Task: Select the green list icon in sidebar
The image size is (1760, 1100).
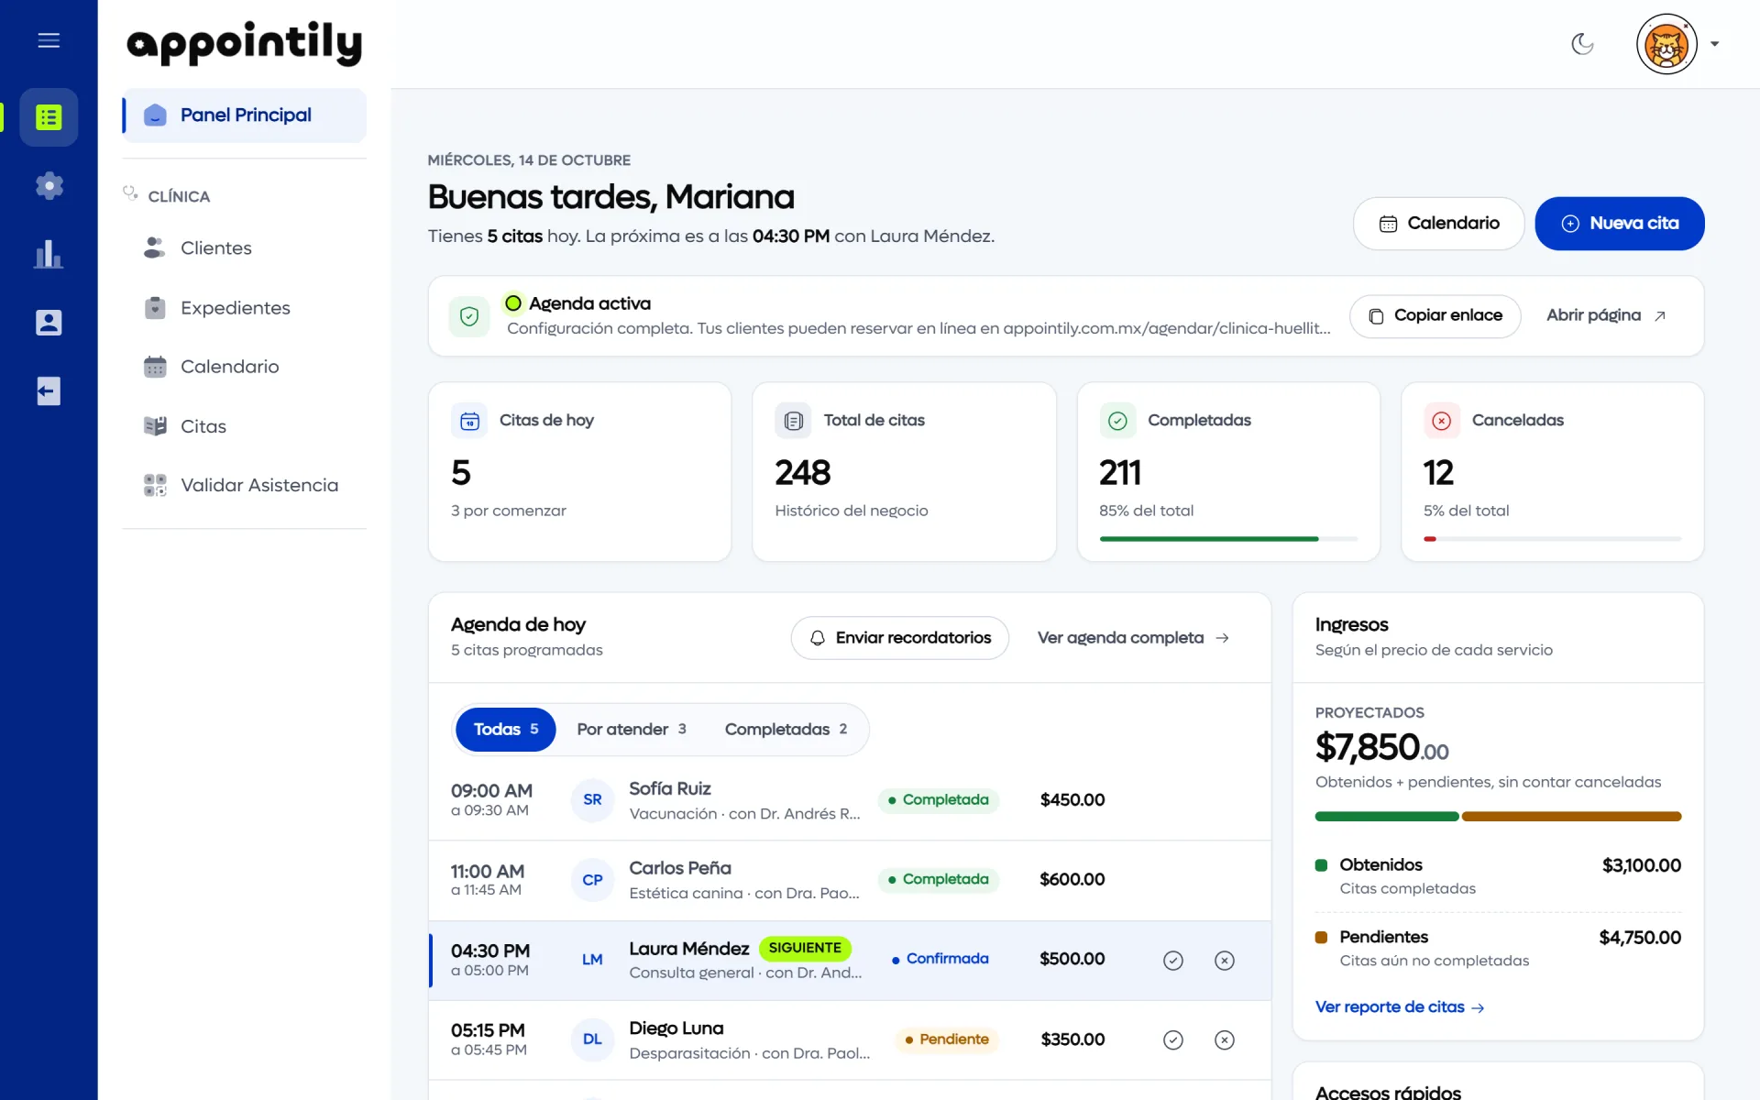Action: [x=49, y=117]
